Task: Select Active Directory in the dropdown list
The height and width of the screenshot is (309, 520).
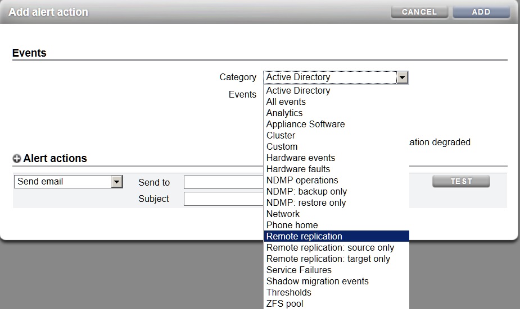Action: click(337, 90)
